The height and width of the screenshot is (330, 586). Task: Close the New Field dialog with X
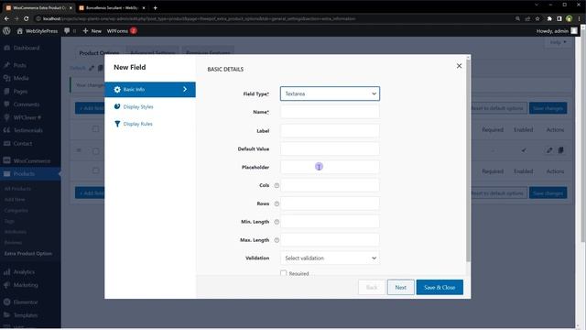coord(459,66)
